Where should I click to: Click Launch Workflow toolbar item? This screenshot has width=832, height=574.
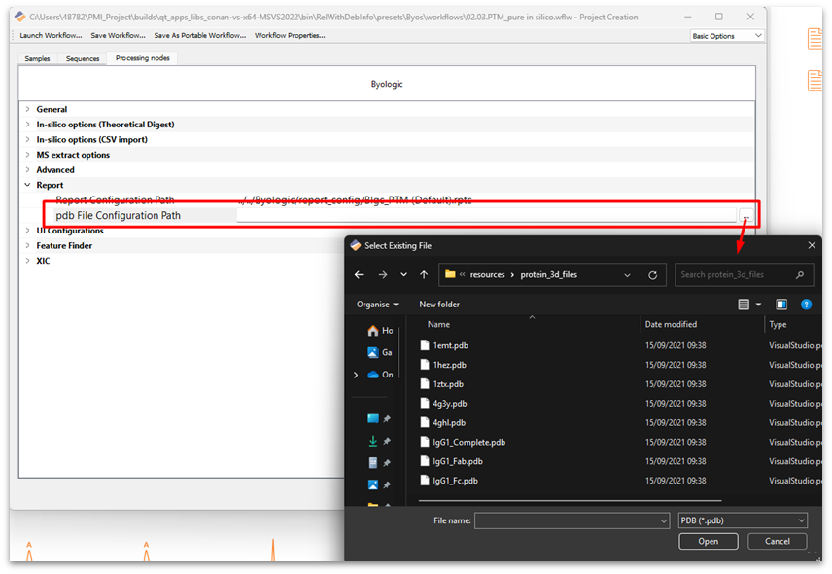[x=51, y=35]
